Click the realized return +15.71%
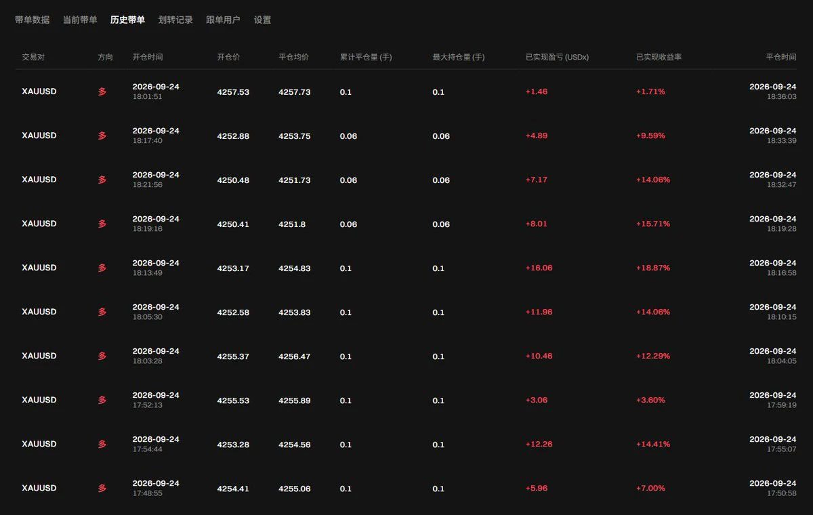Image resolution: width=813 pixels, height=515 pixels. point(653,224)
